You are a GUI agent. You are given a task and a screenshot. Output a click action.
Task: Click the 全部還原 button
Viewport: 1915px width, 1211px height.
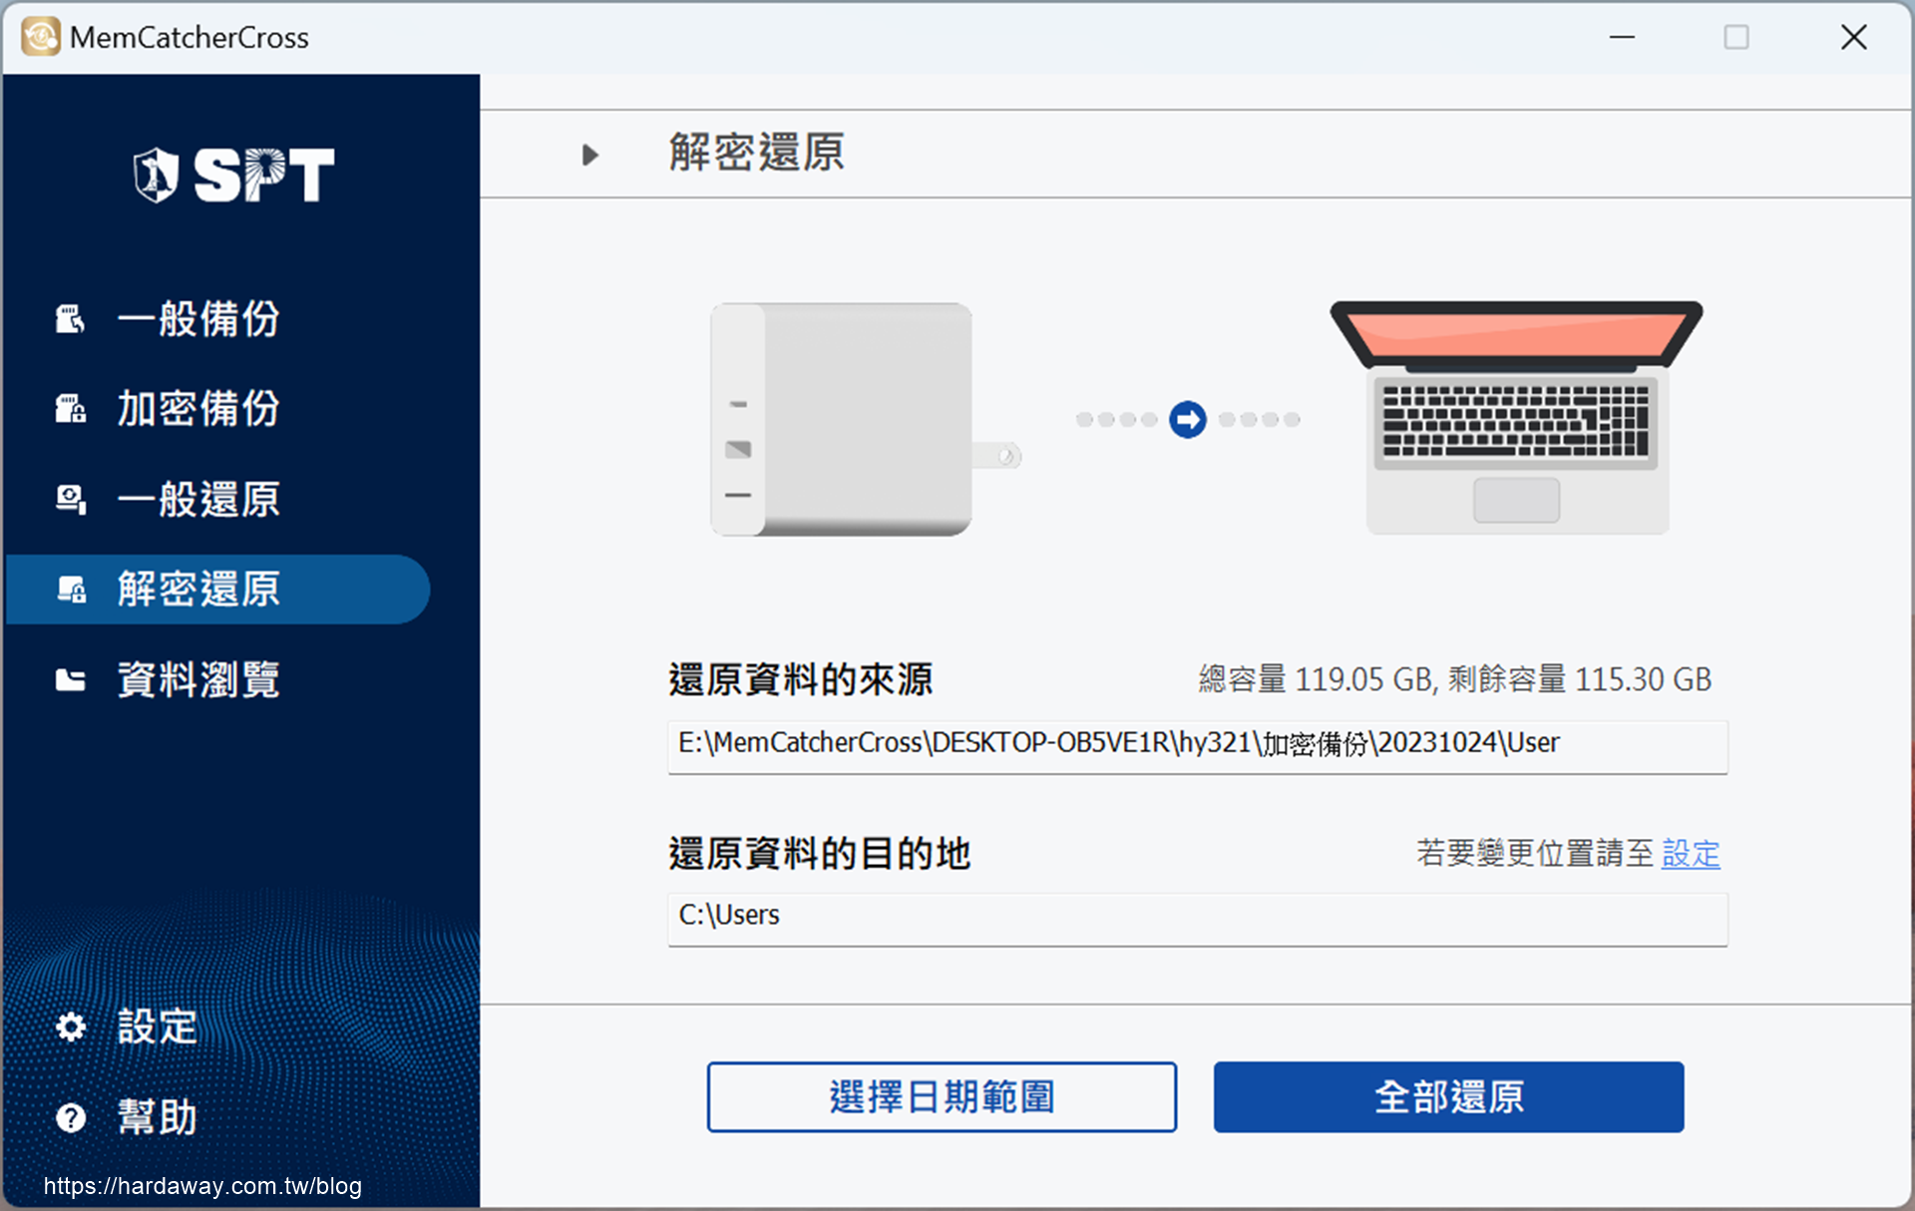[1448, 1097]
